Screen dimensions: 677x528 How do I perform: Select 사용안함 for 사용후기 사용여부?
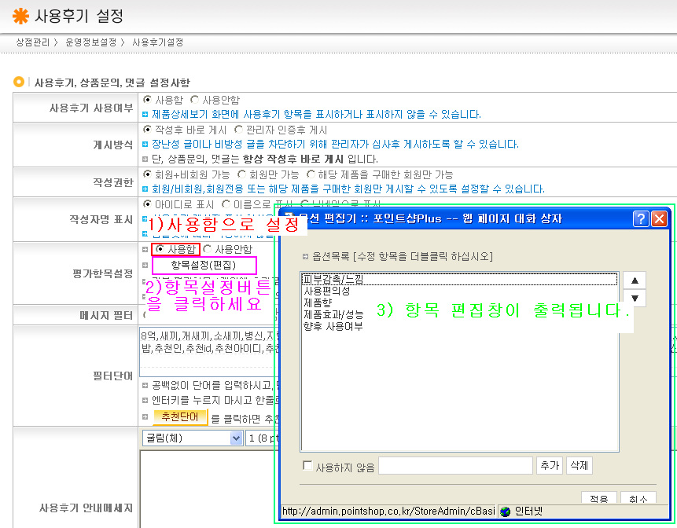tap(195, 101)
